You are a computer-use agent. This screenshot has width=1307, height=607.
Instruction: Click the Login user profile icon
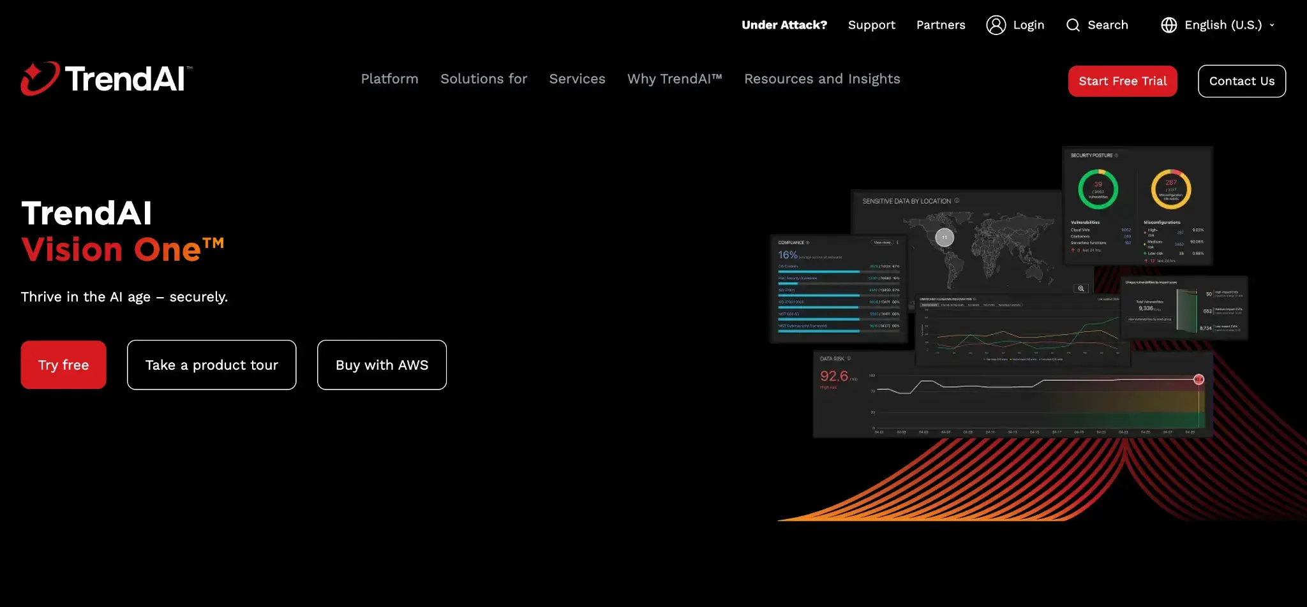point(996,25)
